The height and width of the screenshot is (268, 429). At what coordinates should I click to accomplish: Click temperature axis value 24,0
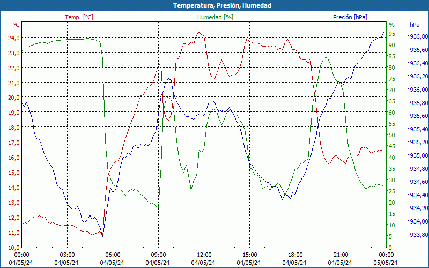[x=14, y=38]
